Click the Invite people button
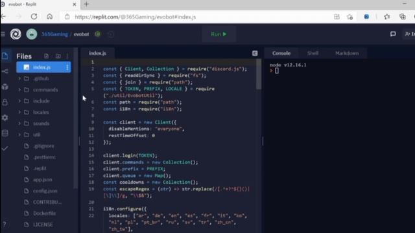Image resolution: width=415 pixels, height=233 pixels. tap(409, 34)
